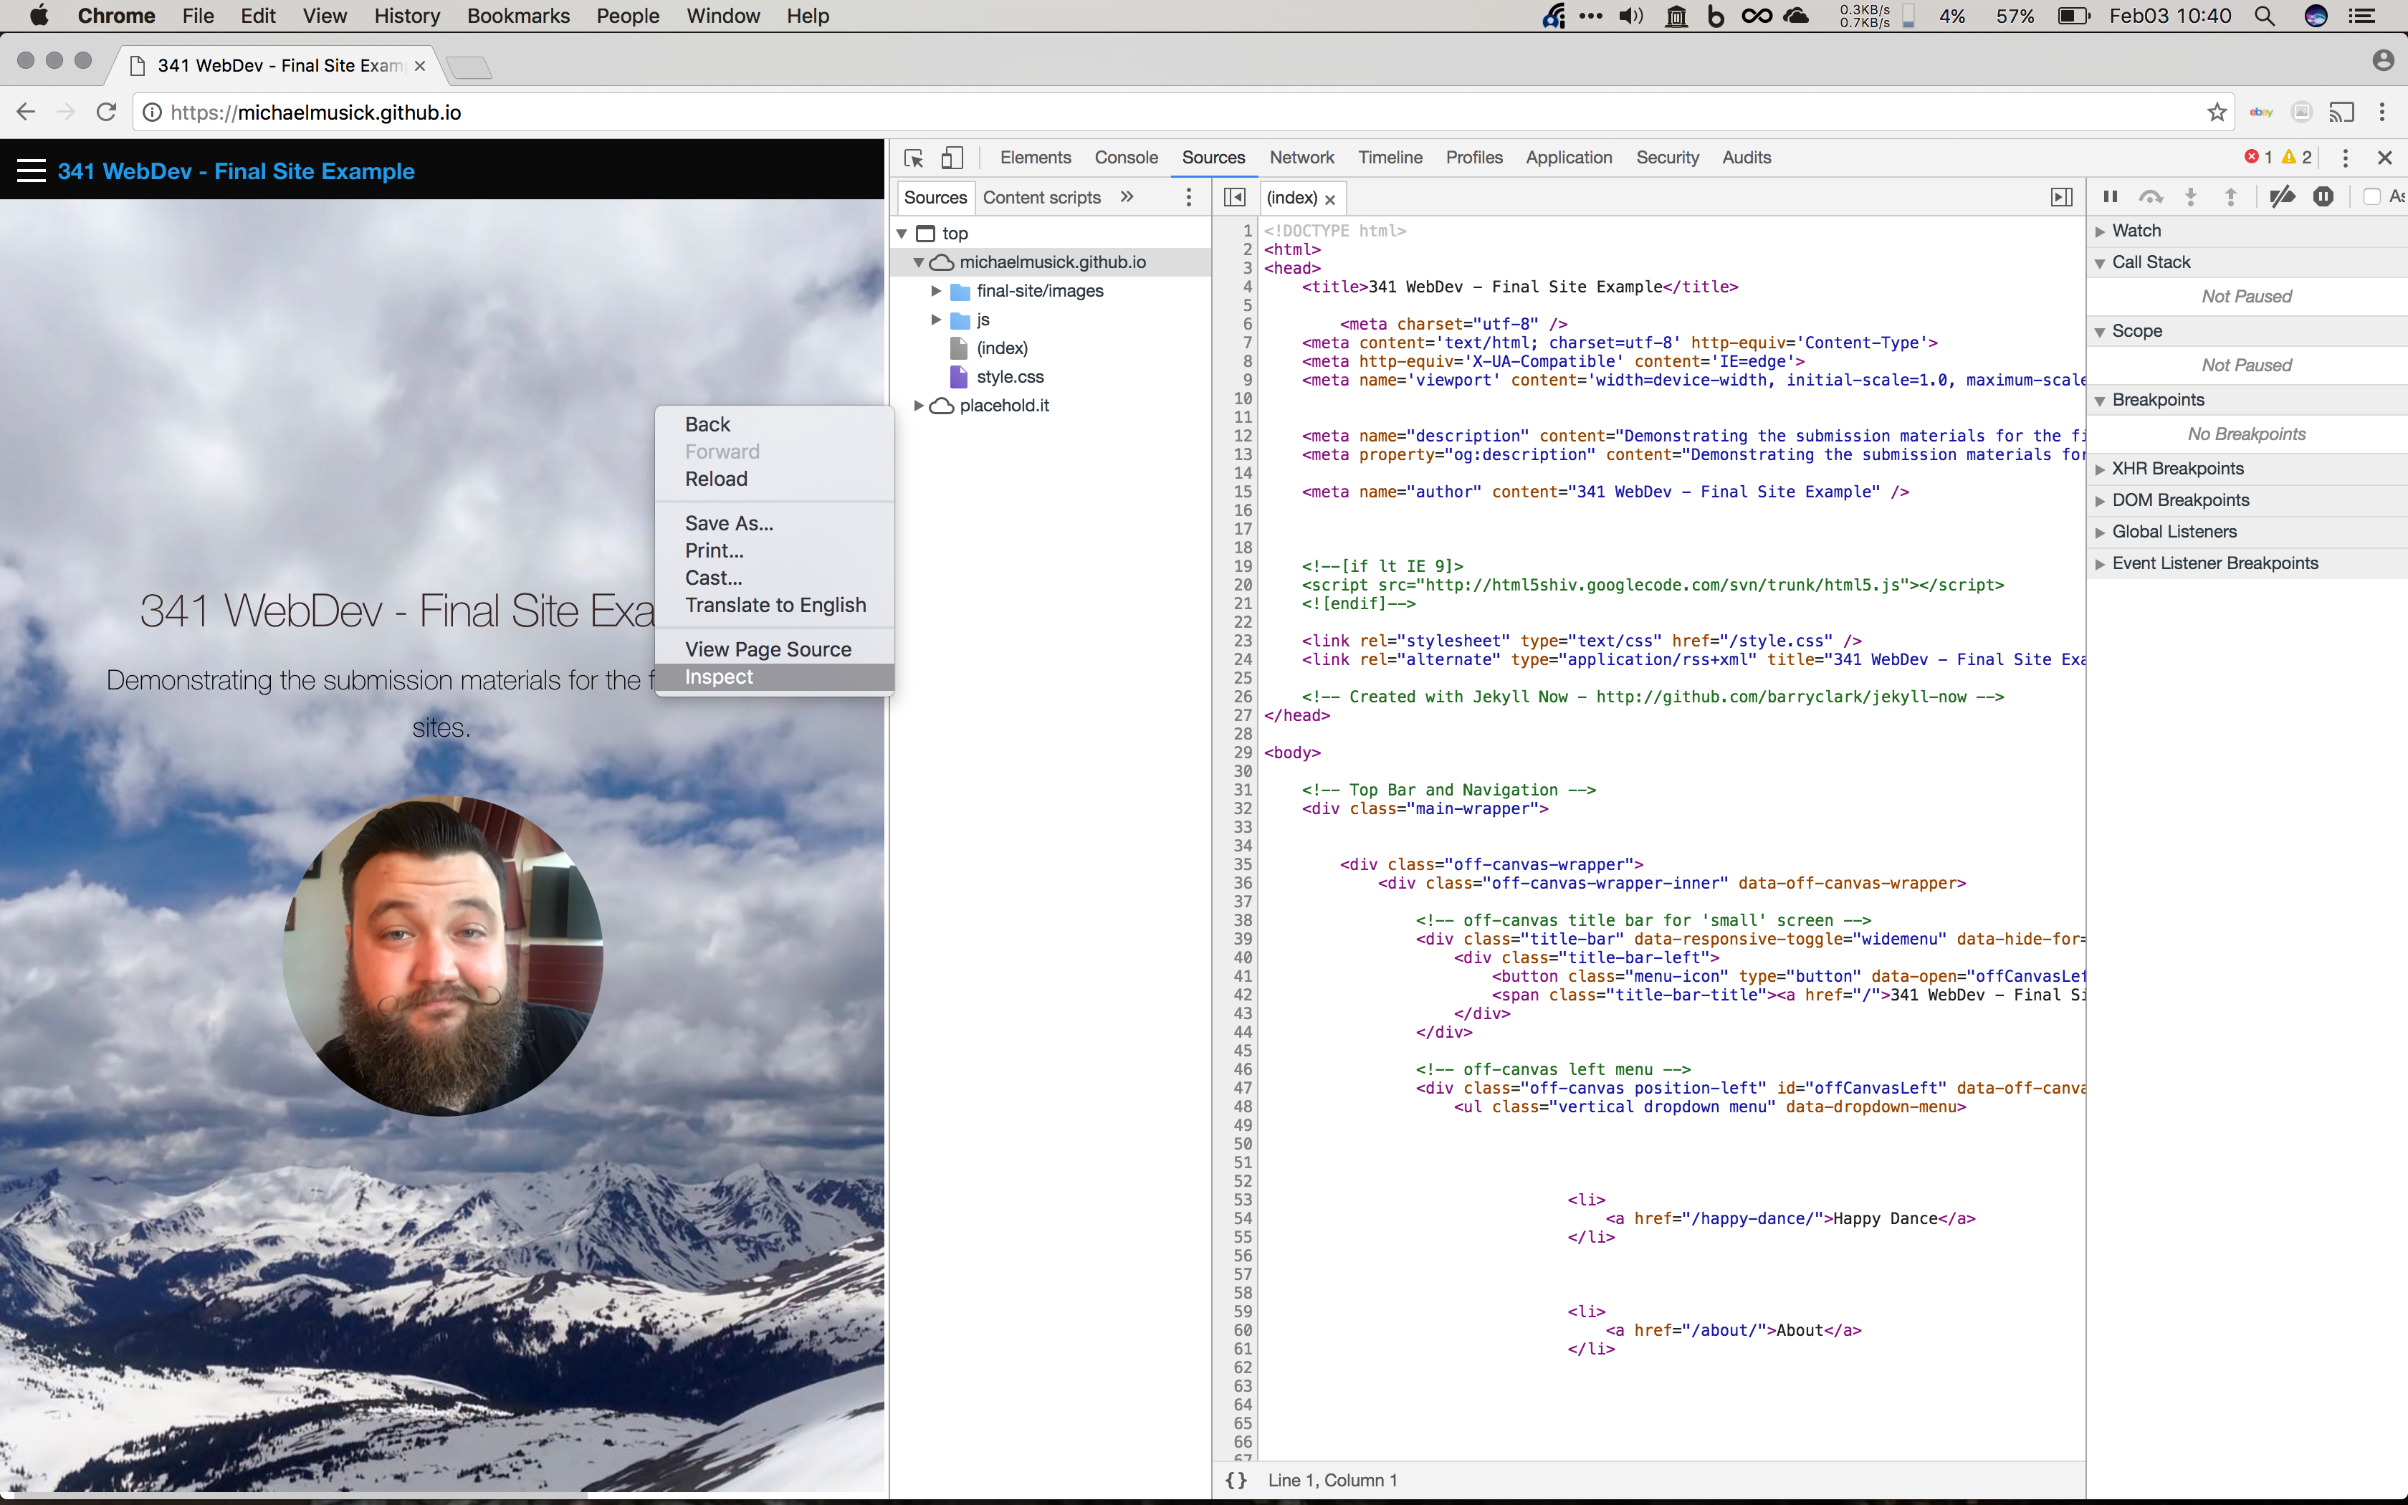Hide the file navigator pane icon
Viewport: 2408px width, 1505px height.
1234,197
